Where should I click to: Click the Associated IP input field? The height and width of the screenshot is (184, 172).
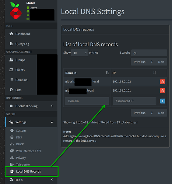(x=134, y=101)
